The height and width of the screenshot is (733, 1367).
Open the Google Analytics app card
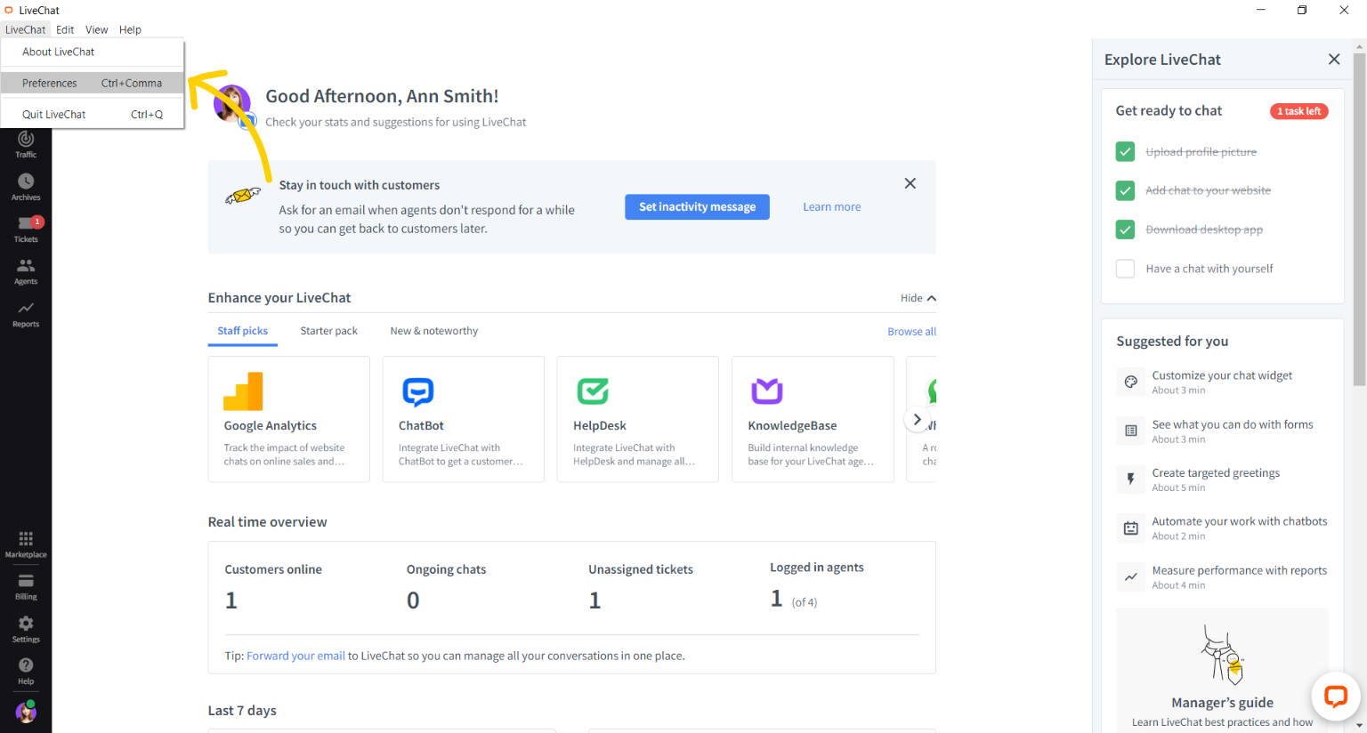tap(288, 419)
